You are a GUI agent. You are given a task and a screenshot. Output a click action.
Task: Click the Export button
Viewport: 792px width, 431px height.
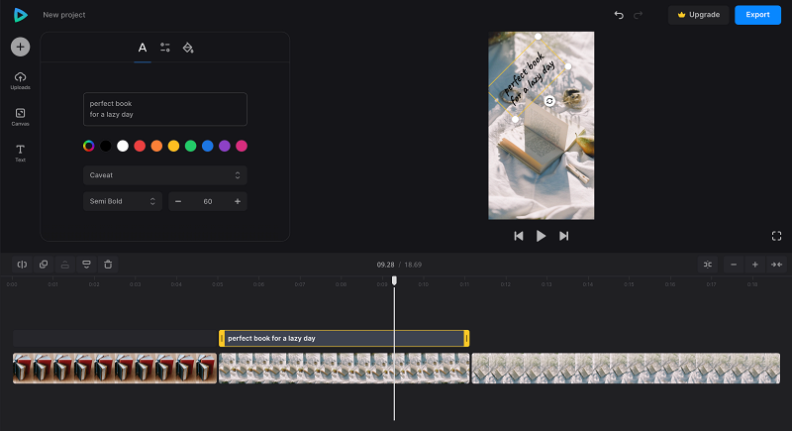coord(757,15)
